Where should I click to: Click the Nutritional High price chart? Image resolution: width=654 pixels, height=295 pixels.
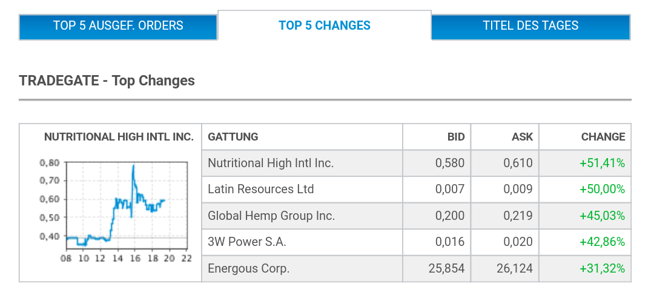(x=115, y=206)
